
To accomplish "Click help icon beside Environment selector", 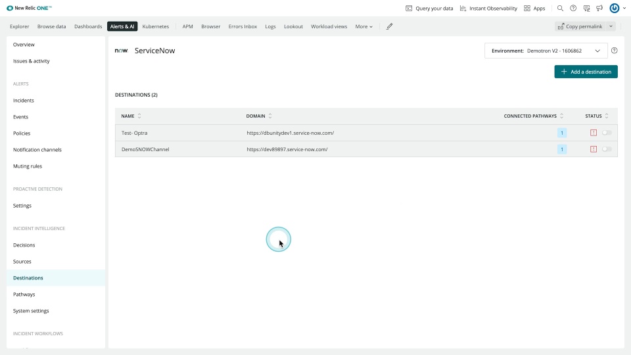I will click(x=614, y=51).
